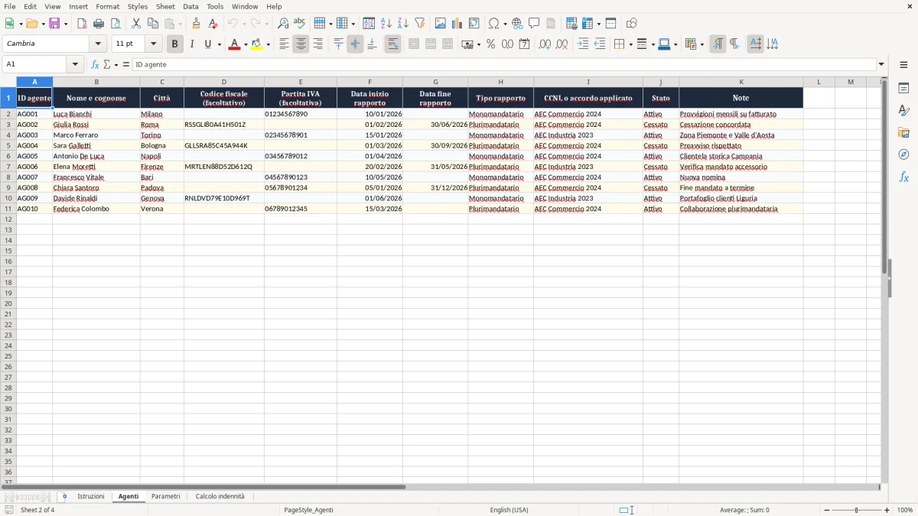
Task: Align text left
Action: click(x=284, y=44)
